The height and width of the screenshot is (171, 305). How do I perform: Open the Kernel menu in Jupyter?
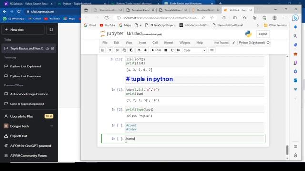[x=168, y=43]
